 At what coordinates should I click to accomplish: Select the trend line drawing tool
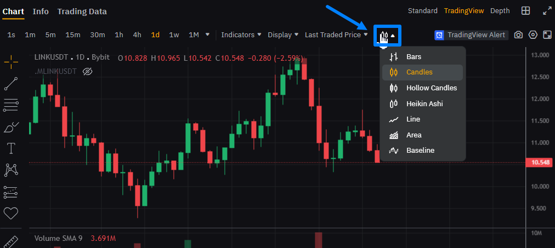(x=11, y=83)
